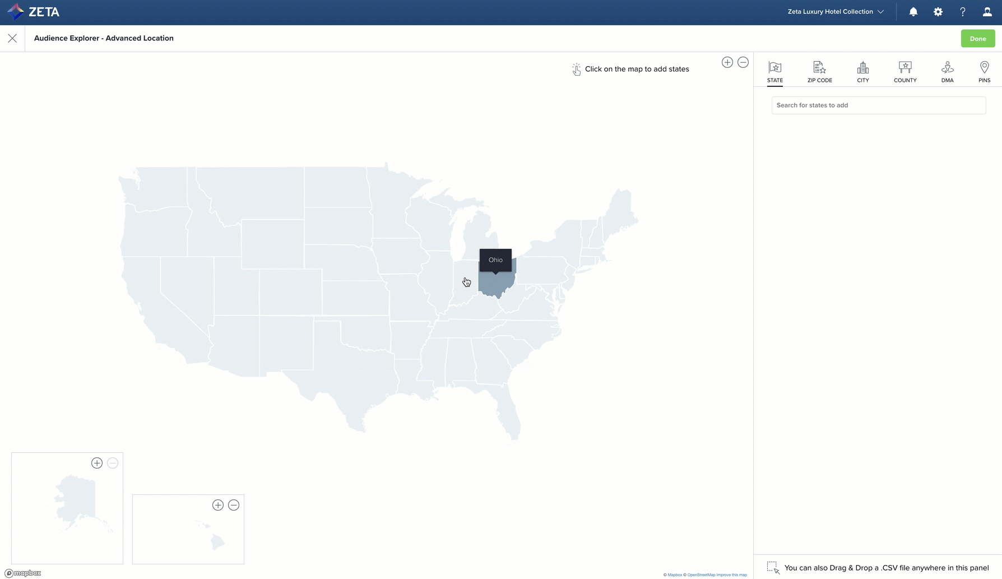The height and width of the screenshot is (579, 1002).
Task: Close the Advanced Location explorer
Action: [x=12, y=38]
